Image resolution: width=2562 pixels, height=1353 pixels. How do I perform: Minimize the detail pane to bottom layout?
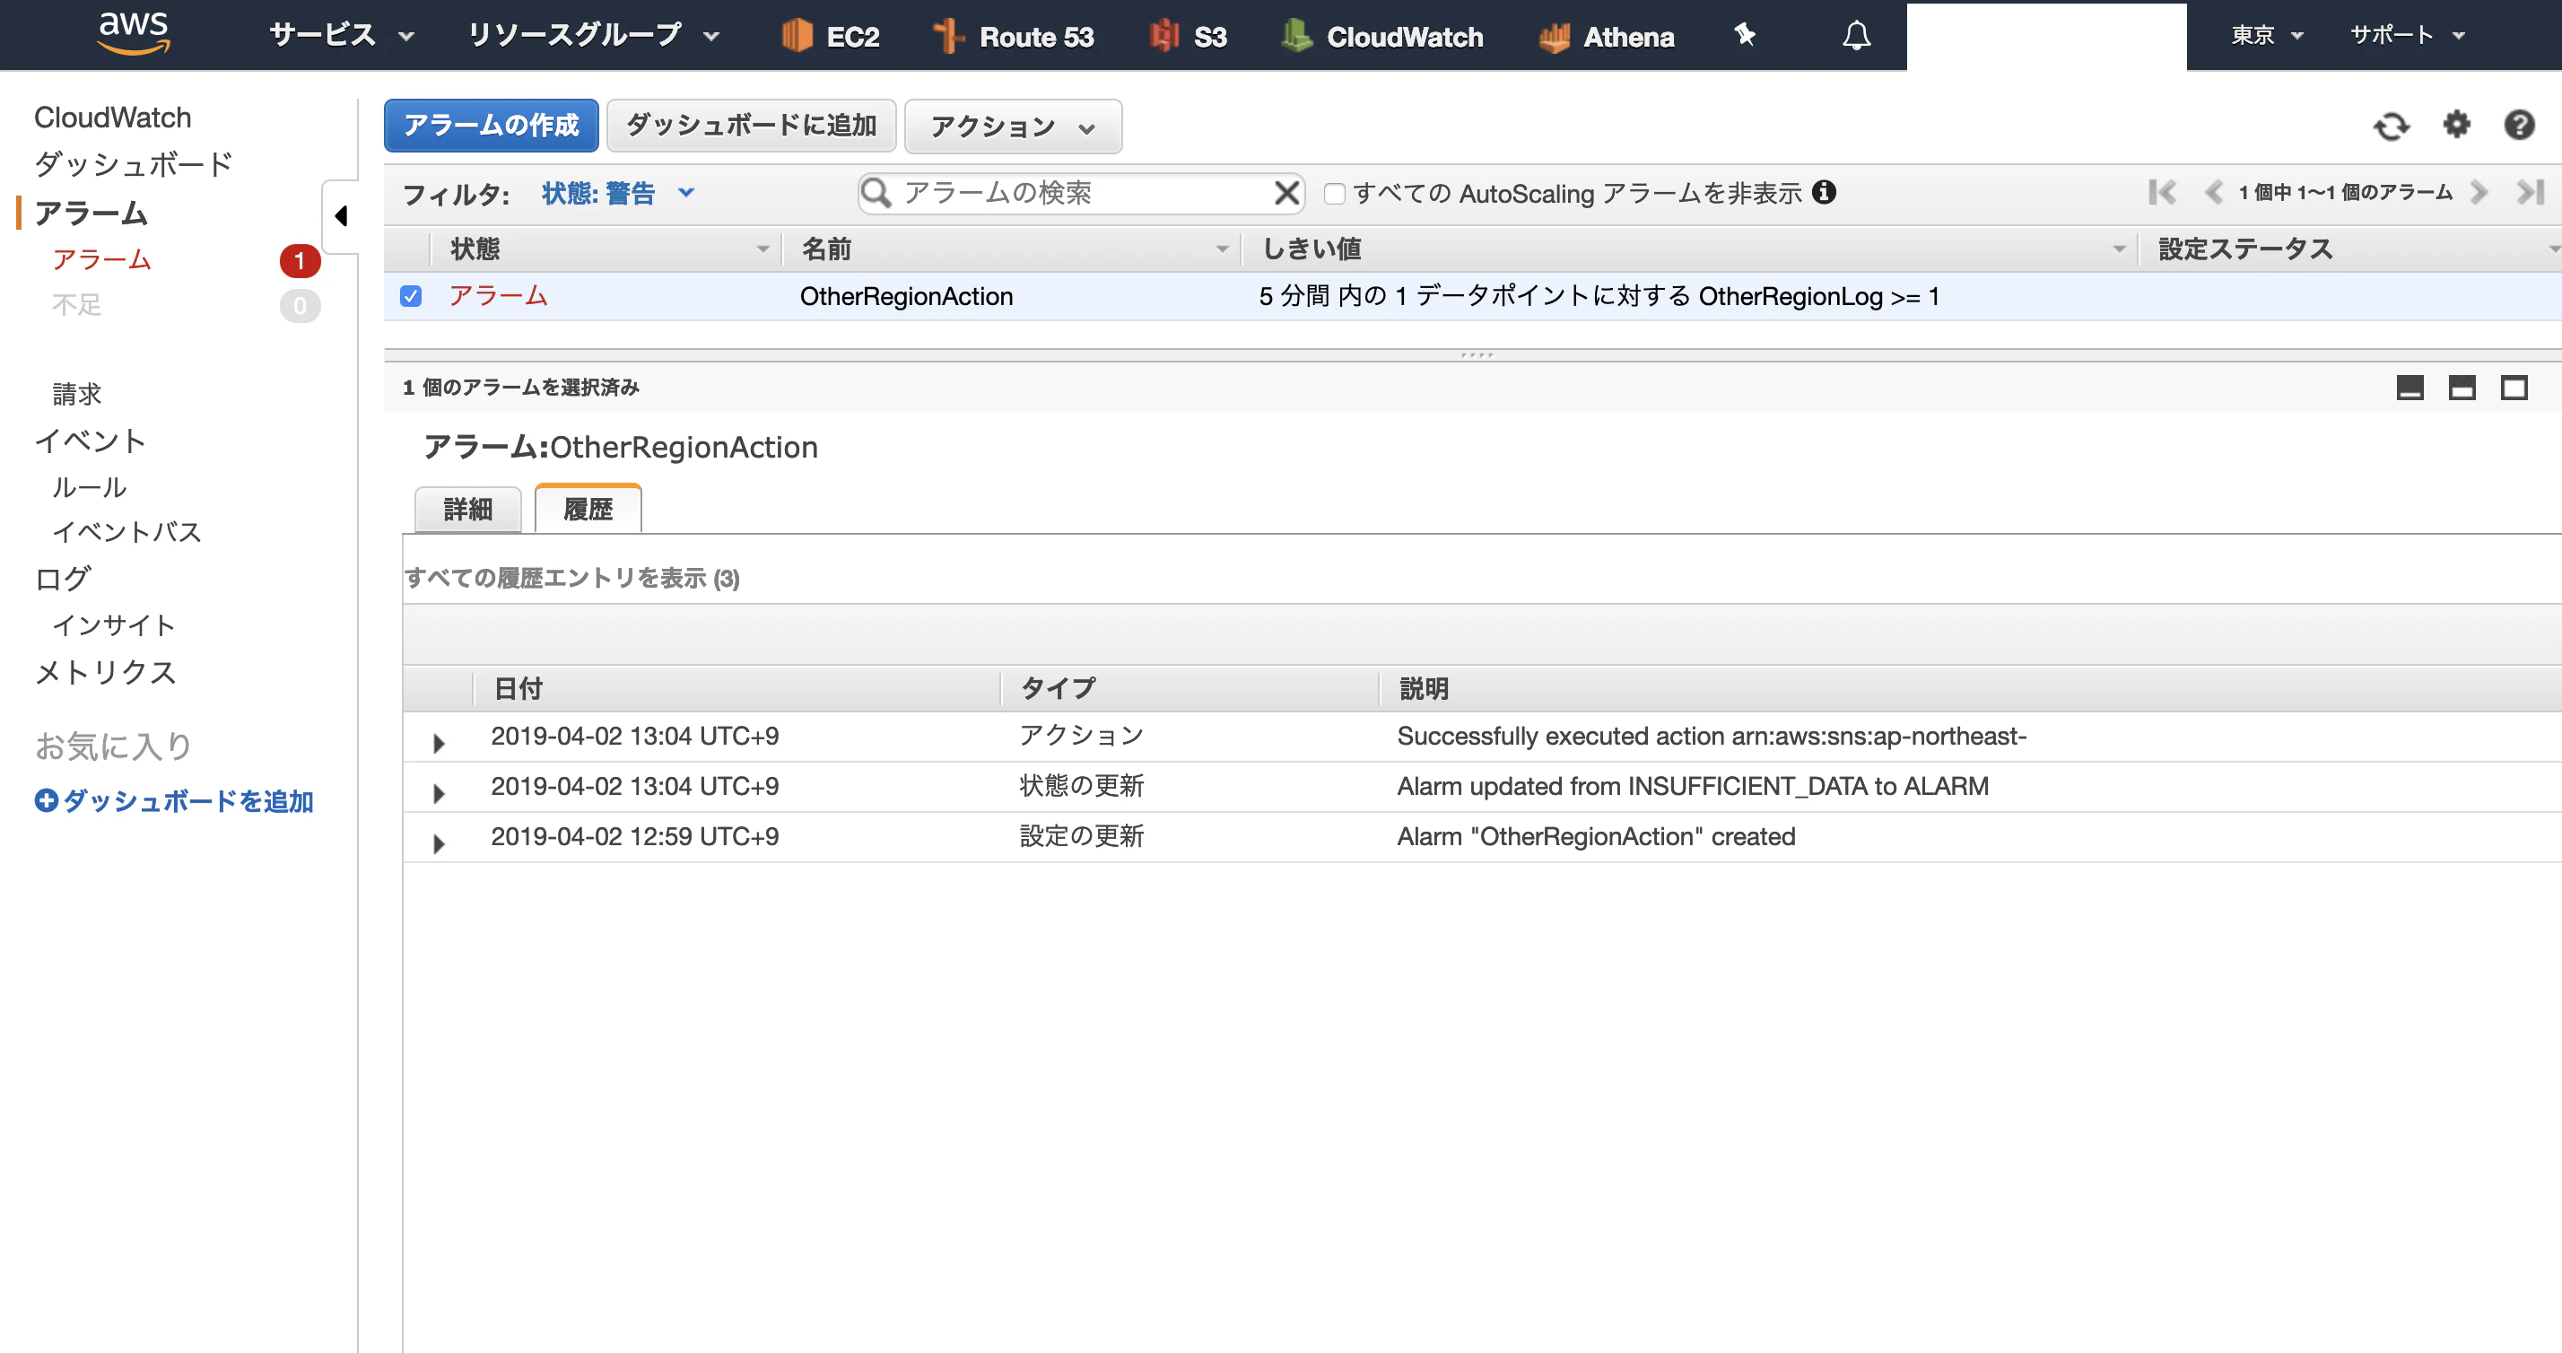coord(2409,387)
